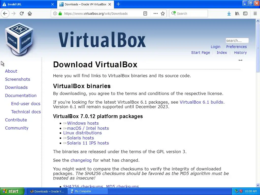The height and width of the screenshot is (195, 260).
Task: Open End-user docs sidebar link
Action: tap(26, 104)
